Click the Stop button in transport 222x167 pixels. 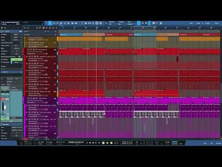click(103, 143)
